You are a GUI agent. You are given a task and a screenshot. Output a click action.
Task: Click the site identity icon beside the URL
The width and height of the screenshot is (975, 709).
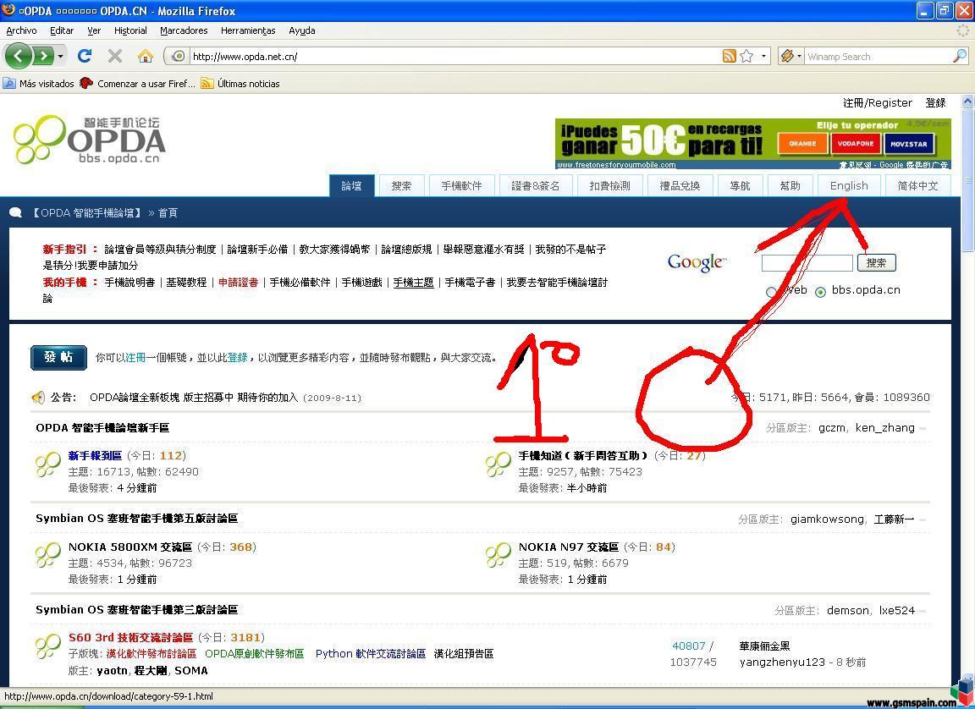(178, 56)
